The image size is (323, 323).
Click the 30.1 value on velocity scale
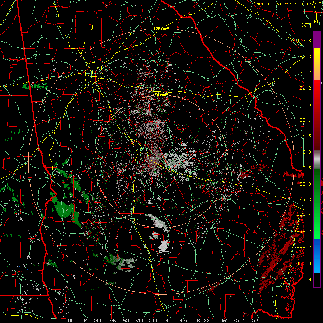click(x=305, y=120)
